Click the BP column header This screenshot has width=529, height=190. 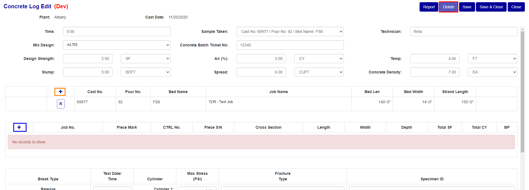point(507,127)
